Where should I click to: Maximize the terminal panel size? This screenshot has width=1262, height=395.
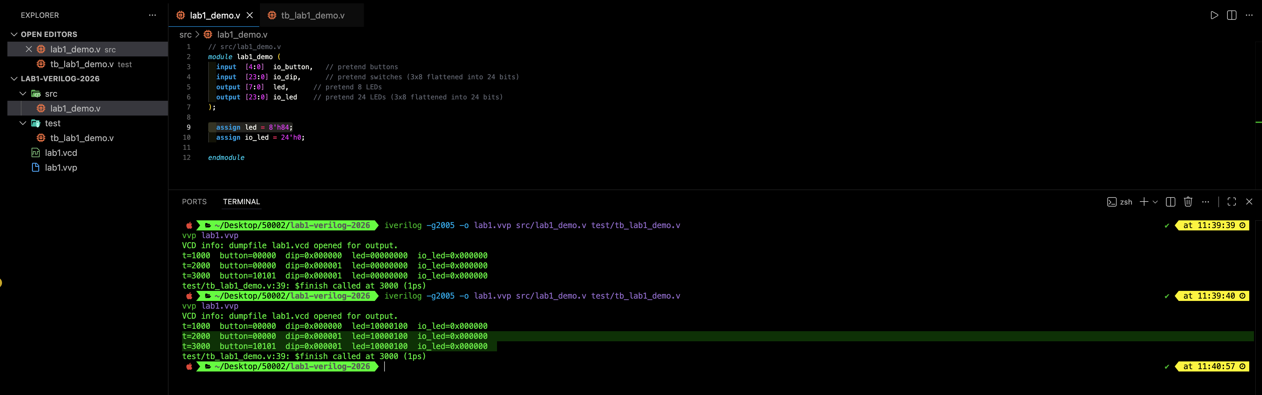tap(1231, 202)
